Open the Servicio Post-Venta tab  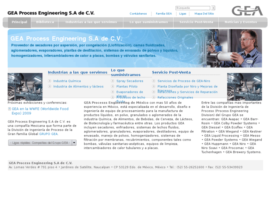[196, 22]
